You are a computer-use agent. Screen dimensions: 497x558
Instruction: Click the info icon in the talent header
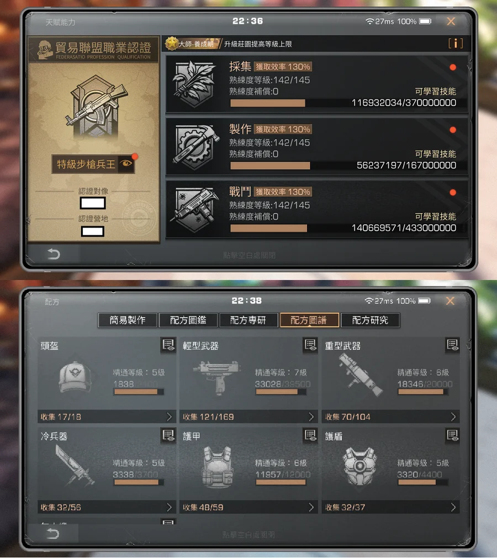(x=456, y=44)
